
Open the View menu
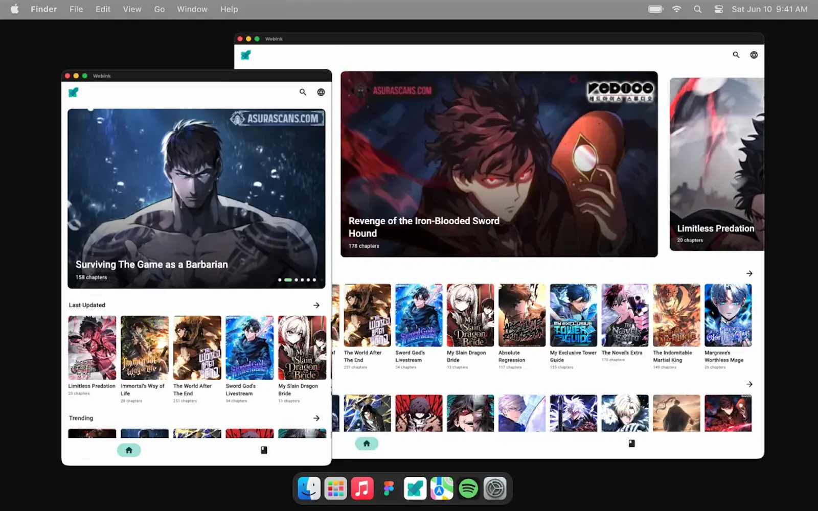132,9
